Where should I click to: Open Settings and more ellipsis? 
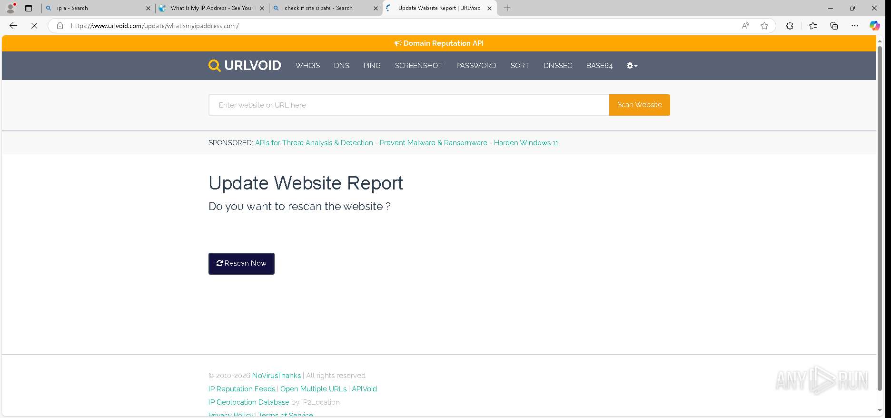pos(855,26)
